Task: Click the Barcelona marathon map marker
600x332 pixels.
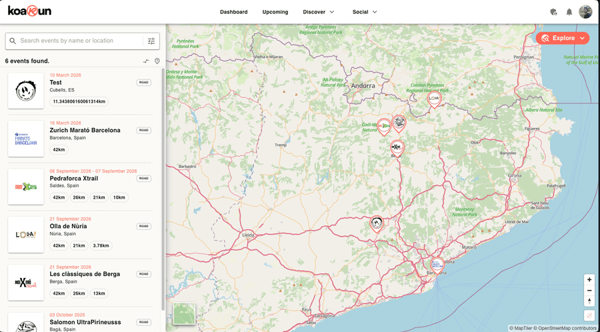Action: [x=437, y=264]
